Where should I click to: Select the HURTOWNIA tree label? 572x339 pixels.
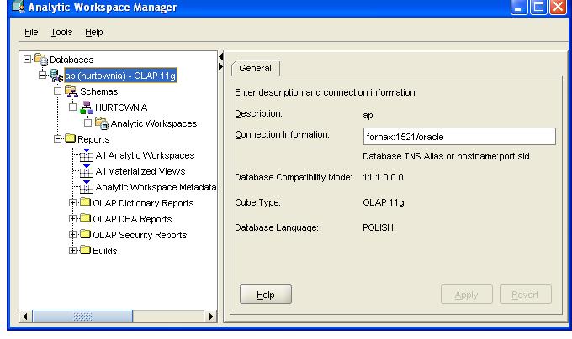(x=121, y=107)
